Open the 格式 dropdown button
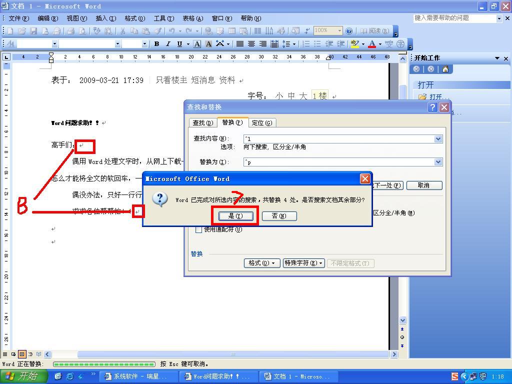The image size is (512, 384). coord(262,263)
